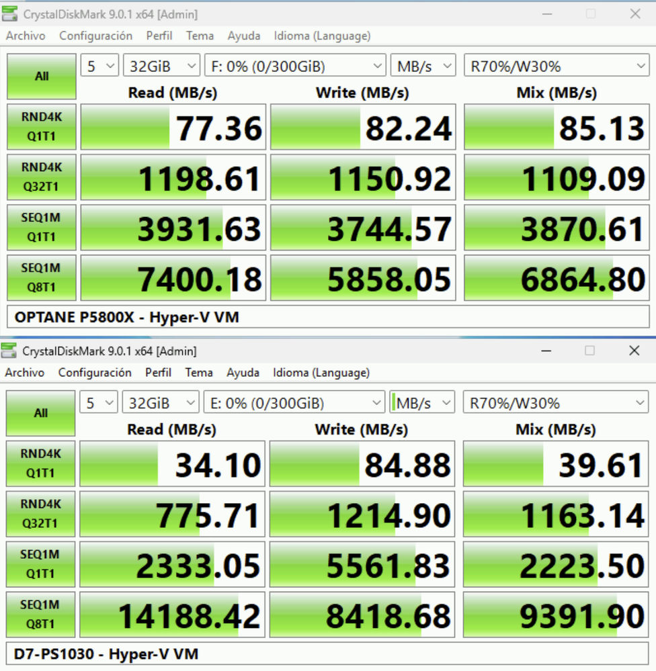This screenshot has height=671, width=656.
Task: Open the E: 0% (0/300GiB) drive dropdown
Action: (294, 402)
